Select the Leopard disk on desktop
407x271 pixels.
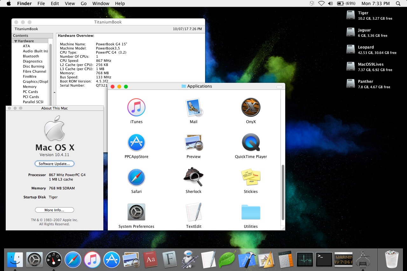350,50
